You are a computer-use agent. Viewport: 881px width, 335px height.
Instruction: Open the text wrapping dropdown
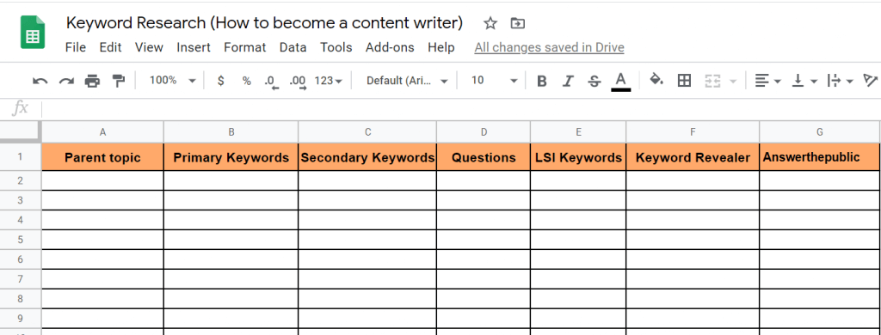(840, 81)
